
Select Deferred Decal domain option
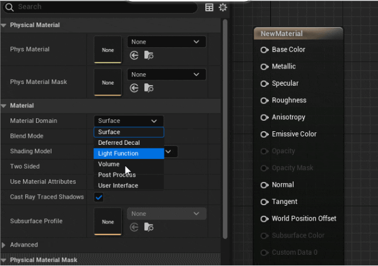click(129, 142)
